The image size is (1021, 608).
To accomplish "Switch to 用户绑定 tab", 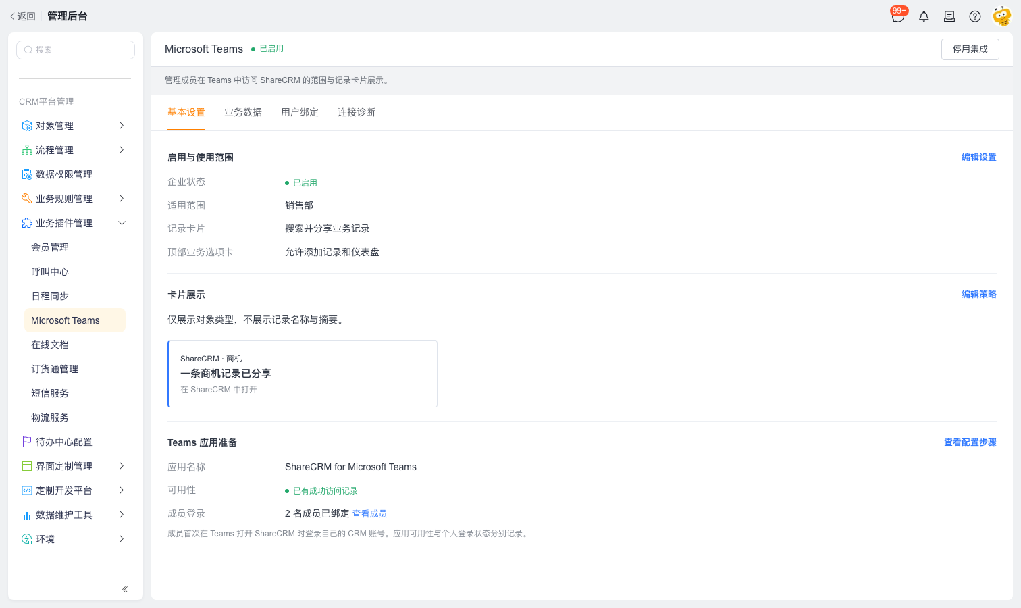I will pos(300,112).
